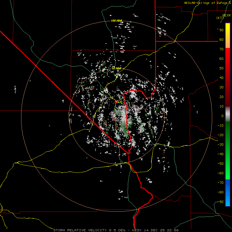Click the -20 value on the velocity scale
Screen dimensions: 232x232
pyautogui.click(x=220, y=135)
